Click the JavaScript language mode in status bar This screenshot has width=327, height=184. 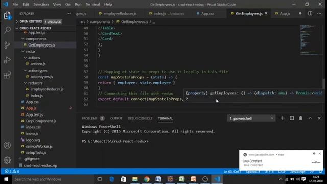297,172
